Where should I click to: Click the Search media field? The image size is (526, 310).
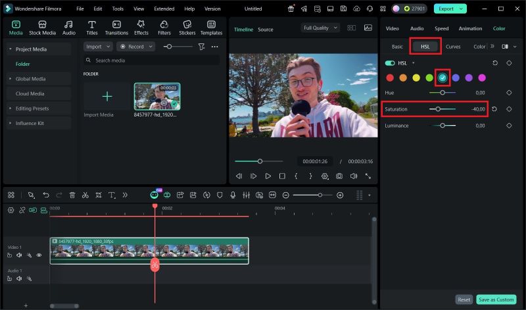[x=152, y=61]
